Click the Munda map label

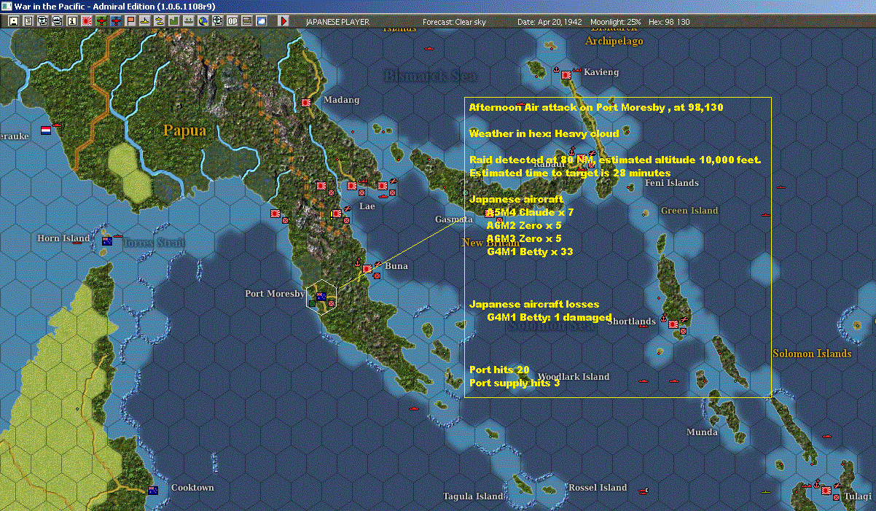coord(702,432)
